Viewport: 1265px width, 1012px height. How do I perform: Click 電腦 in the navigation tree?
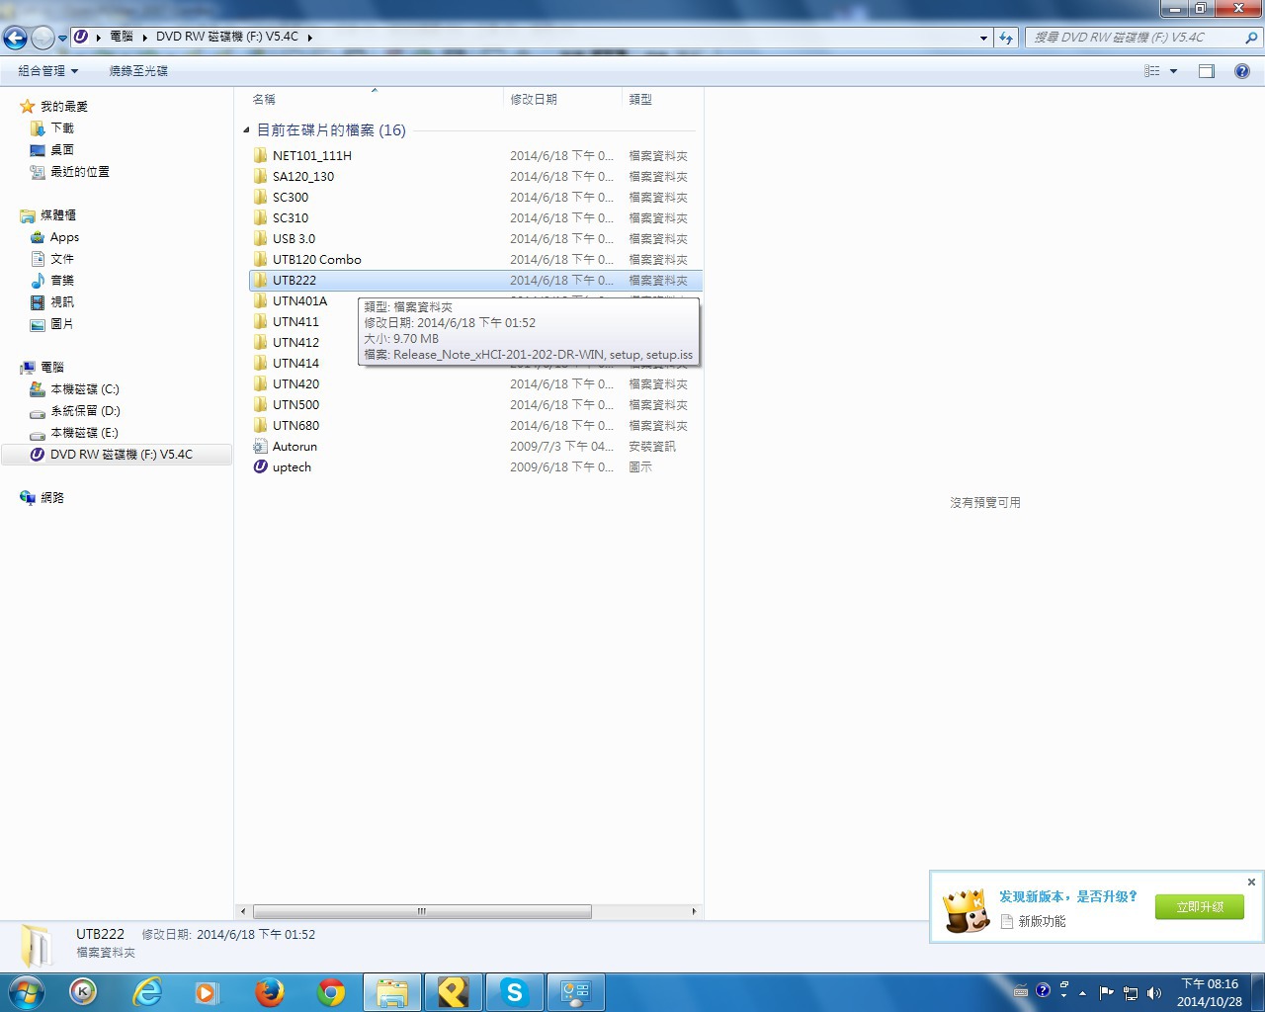(51, 367)
